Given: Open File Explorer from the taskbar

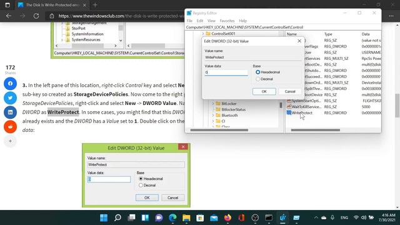Looking at the screenshot, I should click(186, 217).
